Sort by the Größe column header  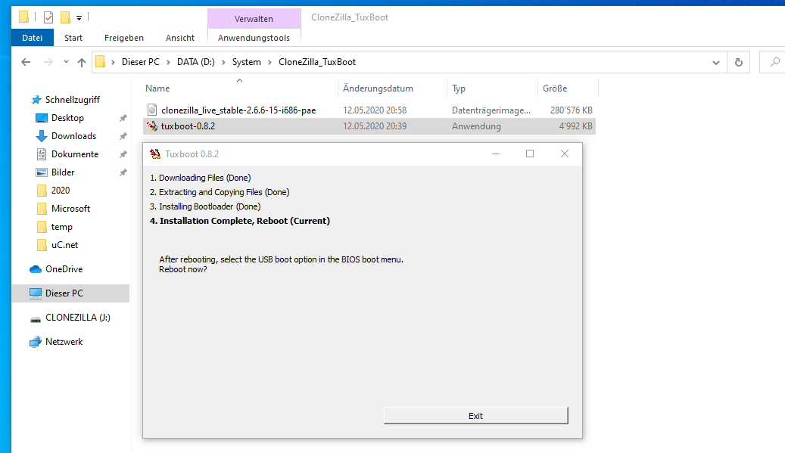[x=555, y=88]
